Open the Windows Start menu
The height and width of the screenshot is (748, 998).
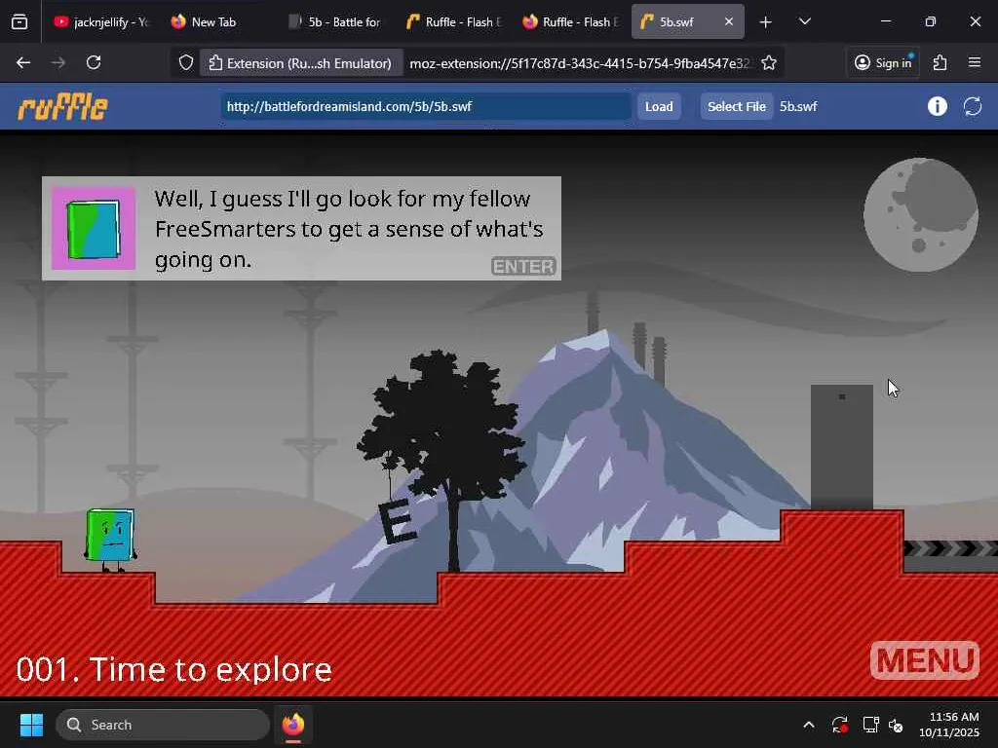coord(31,725)
